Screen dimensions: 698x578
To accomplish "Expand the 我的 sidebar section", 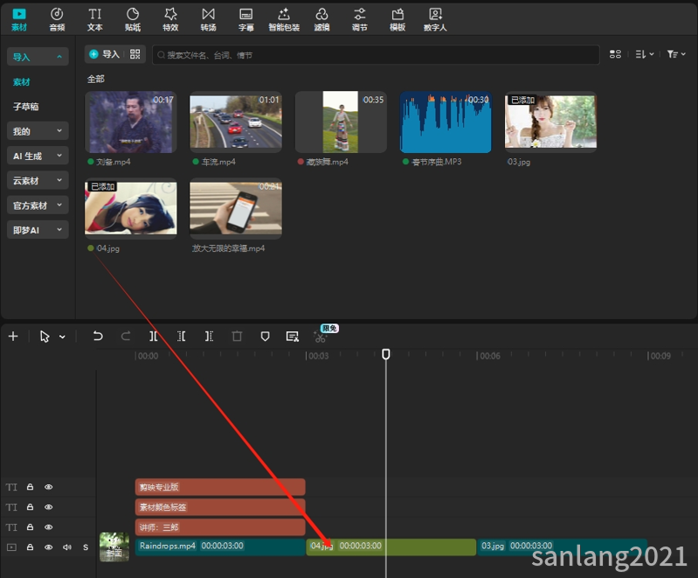I will pyautogui.click(x=38, y=131).
